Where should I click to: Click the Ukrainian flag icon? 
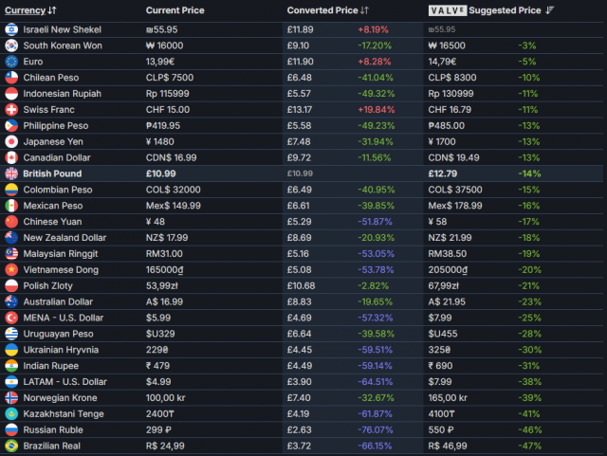click(x=12, y=350)
